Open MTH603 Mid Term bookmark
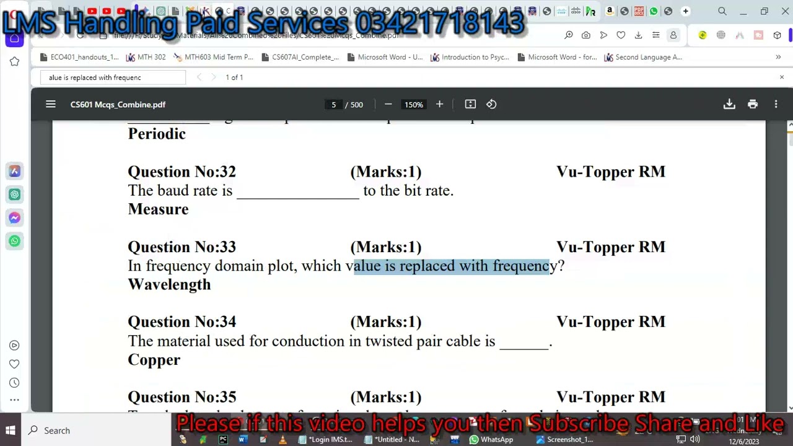 [x=213, y=57]
